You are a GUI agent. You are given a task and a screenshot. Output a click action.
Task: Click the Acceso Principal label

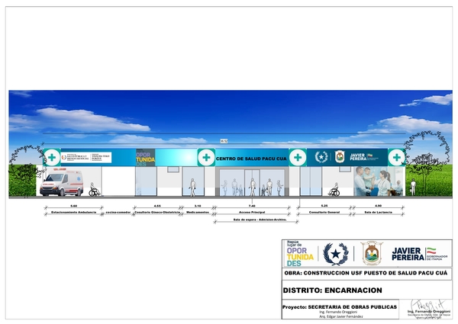coord(252,212)
